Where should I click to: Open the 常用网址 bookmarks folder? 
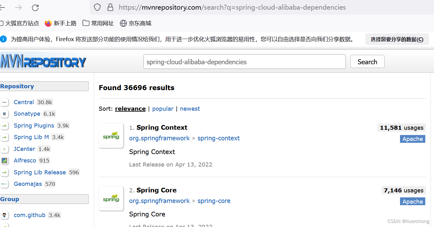click(x=98, y=23)
